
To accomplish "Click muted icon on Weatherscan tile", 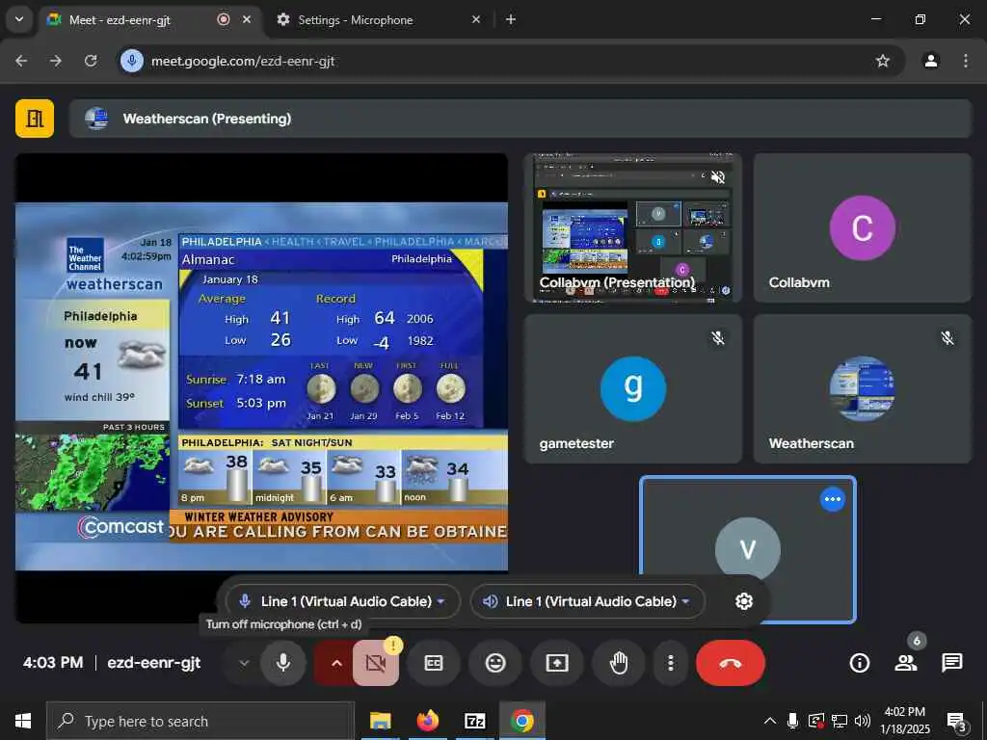I will click(x=947, y=338).
